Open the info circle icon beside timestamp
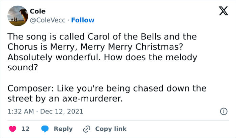This screenshot has width=236, height=138. tap(223, 111)
